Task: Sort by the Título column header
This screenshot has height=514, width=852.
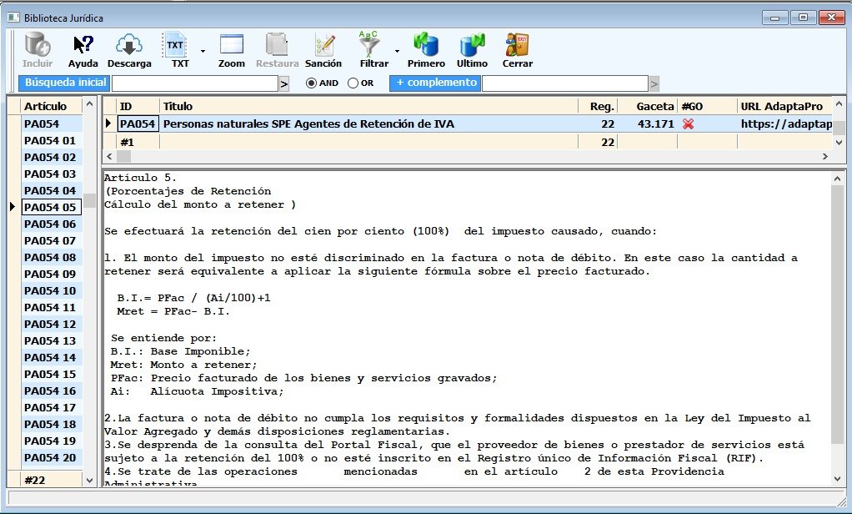Action: coord(367,107)
